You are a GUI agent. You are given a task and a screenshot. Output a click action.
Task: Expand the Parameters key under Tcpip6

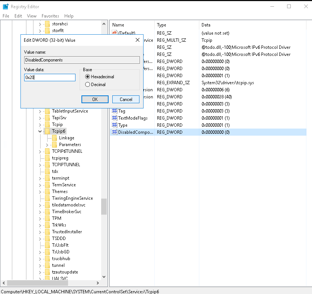click(x=47, y=145)
